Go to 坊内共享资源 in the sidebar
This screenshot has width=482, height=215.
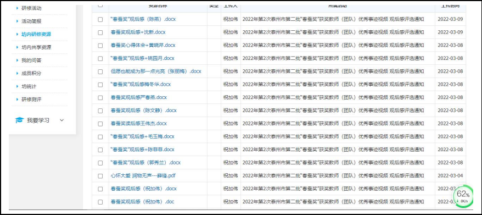(36, 47)
